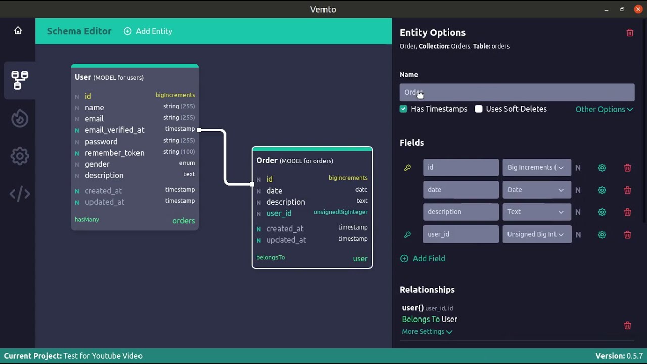The width and height of the screenshot is (647, 364).
Task: Open the Date type dropdown
Action: [x=537, y=190]
